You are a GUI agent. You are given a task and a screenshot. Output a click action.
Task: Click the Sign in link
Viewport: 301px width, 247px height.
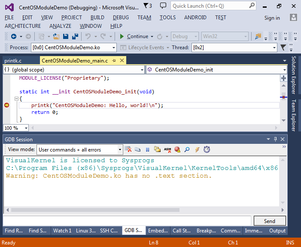pos(272,18)
